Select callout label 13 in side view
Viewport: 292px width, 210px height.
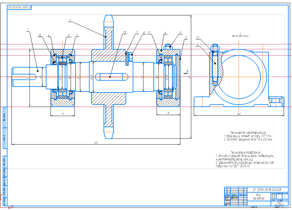(x=197, y=38)
